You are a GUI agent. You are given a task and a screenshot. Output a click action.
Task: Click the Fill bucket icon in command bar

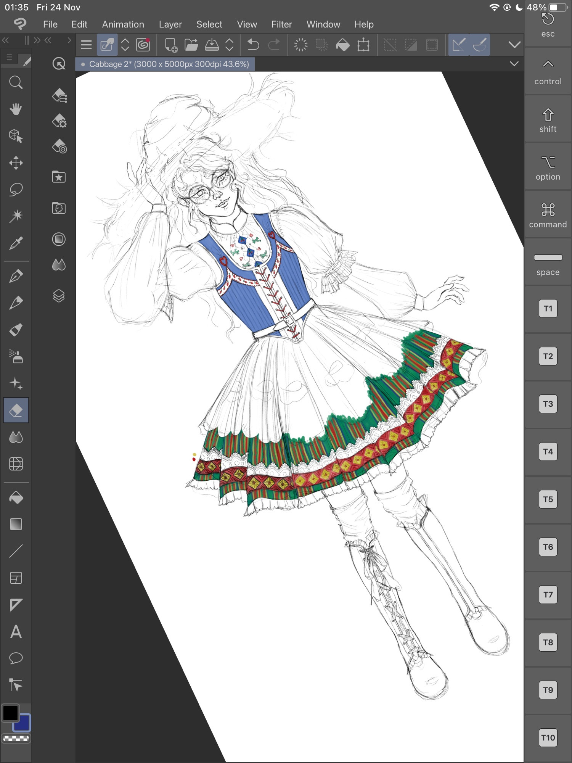coord(342,45)
